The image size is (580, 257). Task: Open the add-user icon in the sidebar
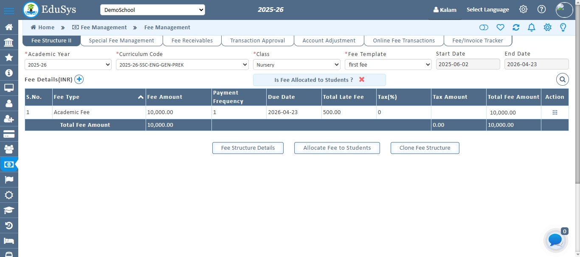click(9, 119)
